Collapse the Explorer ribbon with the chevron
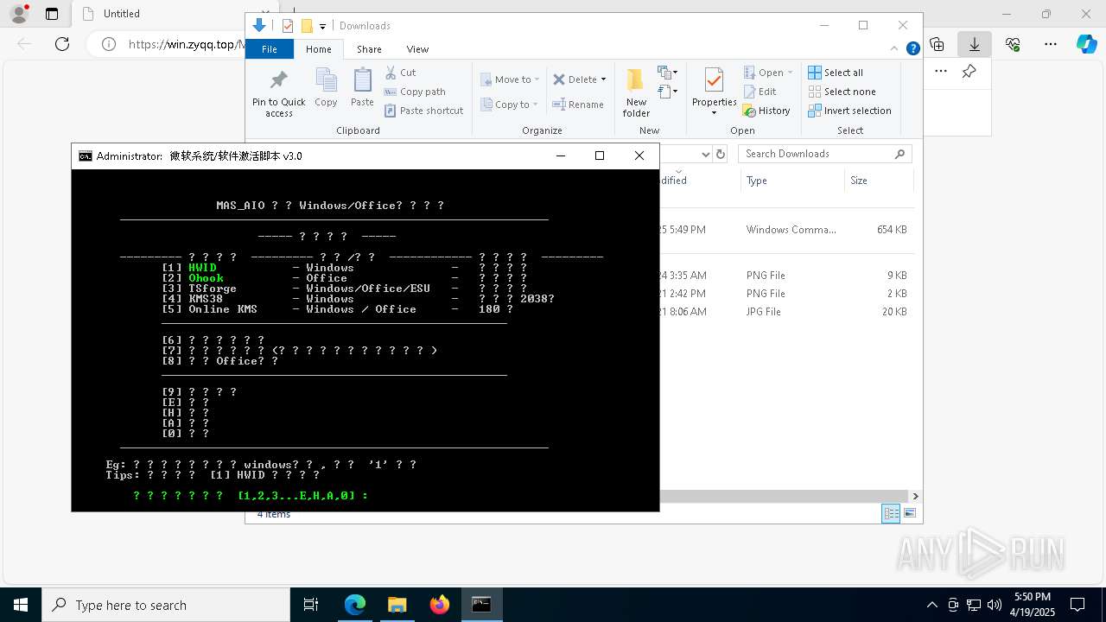The width and height of the screenshot is (1106, 622). [x=895, y=49]
